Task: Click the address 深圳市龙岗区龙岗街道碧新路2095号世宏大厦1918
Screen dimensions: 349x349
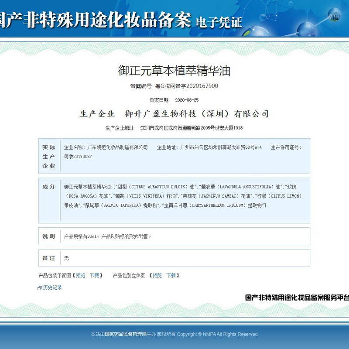Action: click(x=192, y=128)
